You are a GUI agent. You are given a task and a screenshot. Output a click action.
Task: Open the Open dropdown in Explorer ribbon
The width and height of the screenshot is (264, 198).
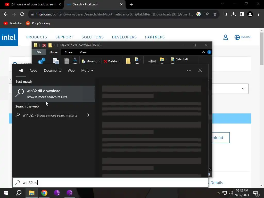click(163, 59)
